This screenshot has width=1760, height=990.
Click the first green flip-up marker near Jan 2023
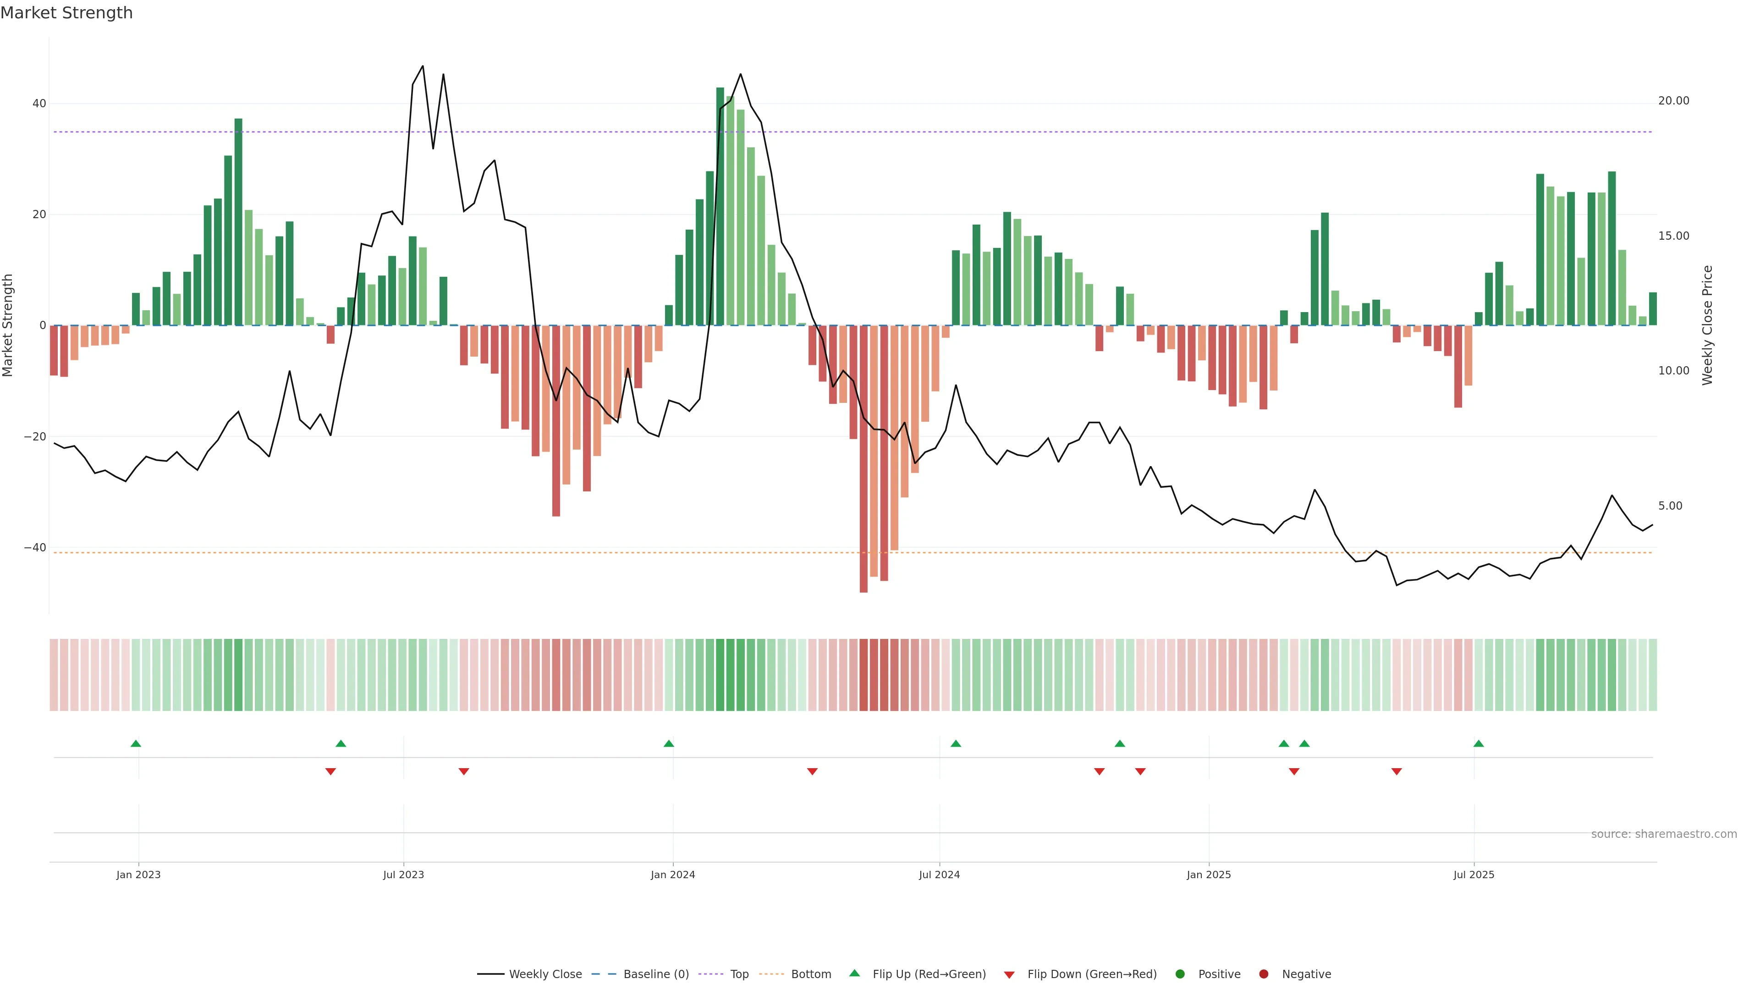pos(136,743)
